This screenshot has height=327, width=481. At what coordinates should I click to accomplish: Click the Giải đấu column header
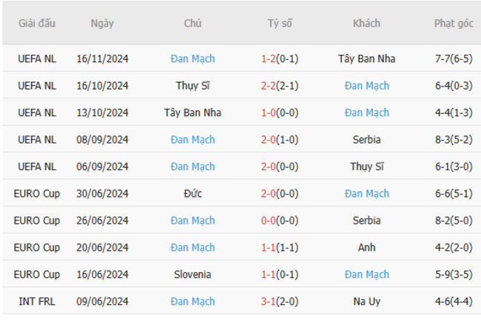pyautogui.click(x=37, y=24)
